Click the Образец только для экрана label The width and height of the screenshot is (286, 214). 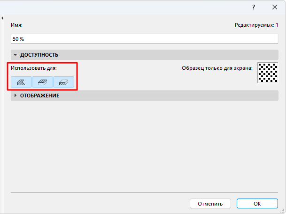tap(217, 68)
